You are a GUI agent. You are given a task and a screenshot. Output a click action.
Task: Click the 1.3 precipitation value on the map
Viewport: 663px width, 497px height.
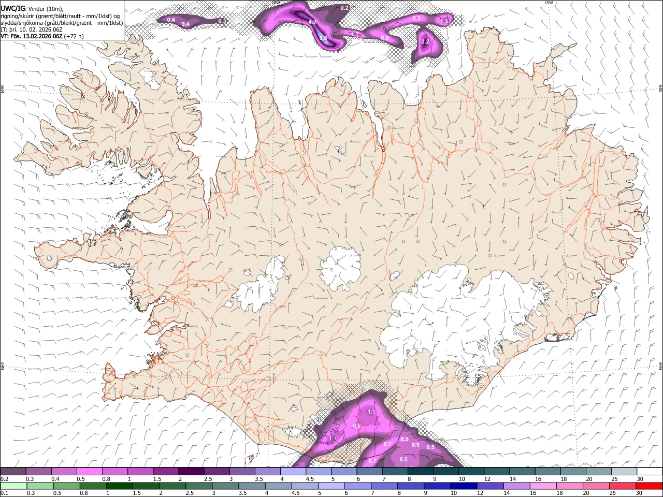point(444,21)
